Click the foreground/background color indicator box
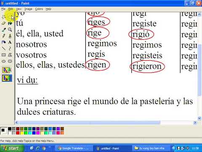 click(x=3, y=131)
